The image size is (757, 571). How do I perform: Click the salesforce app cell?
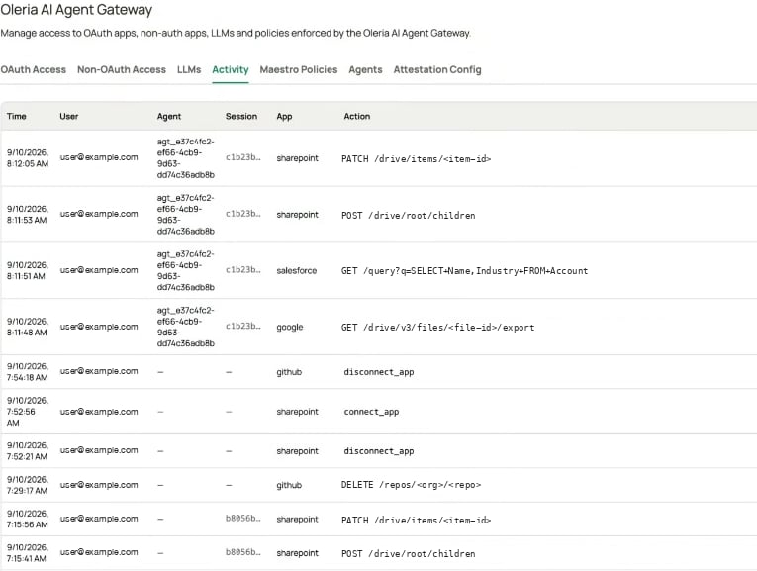(x=297, y=271)
